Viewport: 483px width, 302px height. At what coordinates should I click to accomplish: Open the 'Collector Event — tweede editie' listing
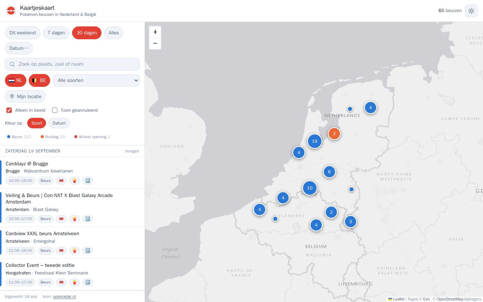click(x=72, y=274)
